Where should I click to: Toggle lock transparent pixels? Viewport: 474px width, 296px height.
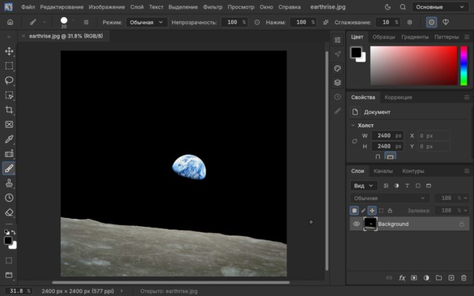tap(354, 210)
